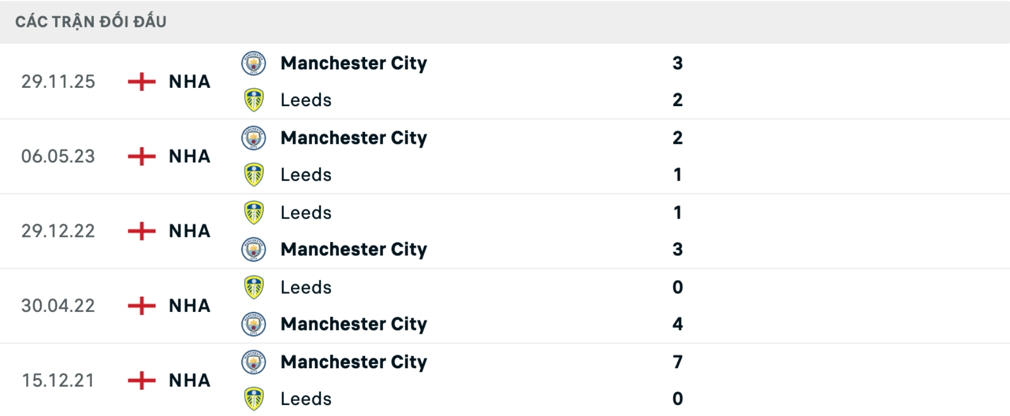The width and height of the screenshot is (1010, 416).
Task: Select the Leeds logo from 29.12.22 match
Action: coord(254,212)
